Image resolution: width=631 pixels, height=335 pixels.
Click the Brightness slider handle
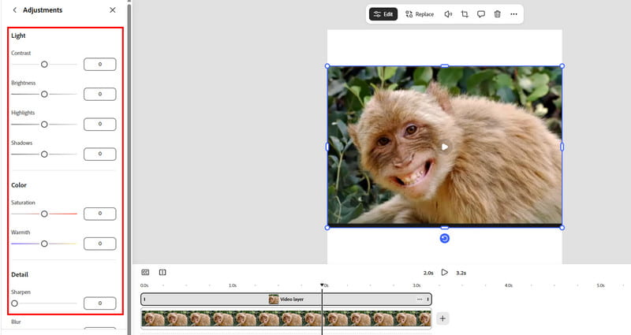click(44, 94)
